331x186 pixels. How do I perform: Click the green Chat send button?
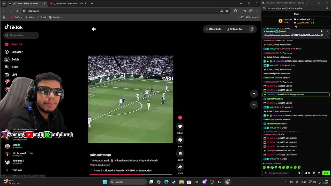[326, 173]
